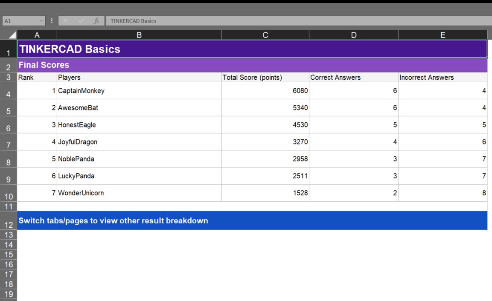Click the Players header cell
The image size is (492, 301).
(139, 78)
